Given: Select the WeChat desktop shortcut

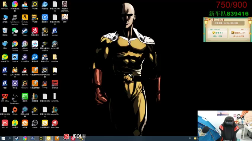Looking at the screenshot, I should [x=15, y=32].
